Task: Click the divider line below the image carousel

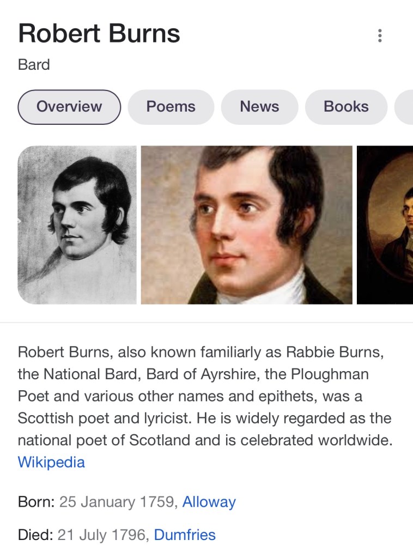Action: pyautogui.click(x=206, y=323)
